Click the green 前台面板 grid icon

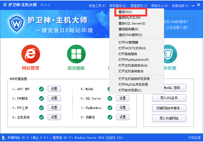pos(76,54)
